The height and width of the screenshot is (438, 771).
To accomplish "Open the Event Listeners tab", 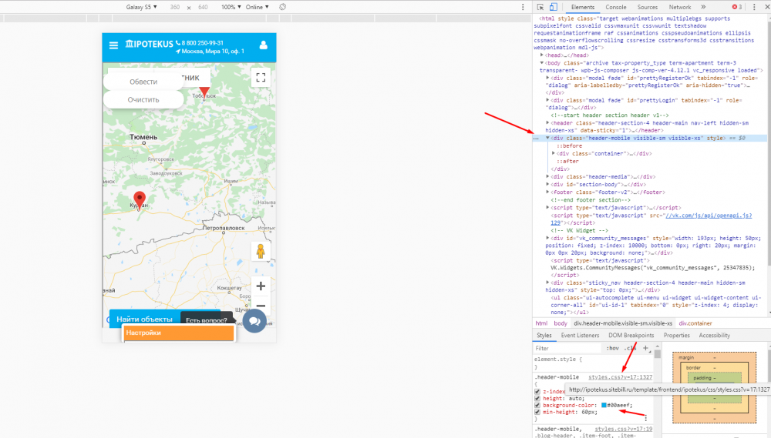I will pos(580,336).
